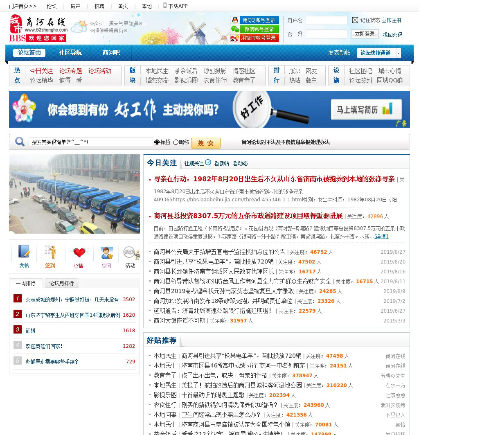The height and width of the screenshot is (435, 491).
Task: Click the 微信账号登录 button
Action: [255, 29]
